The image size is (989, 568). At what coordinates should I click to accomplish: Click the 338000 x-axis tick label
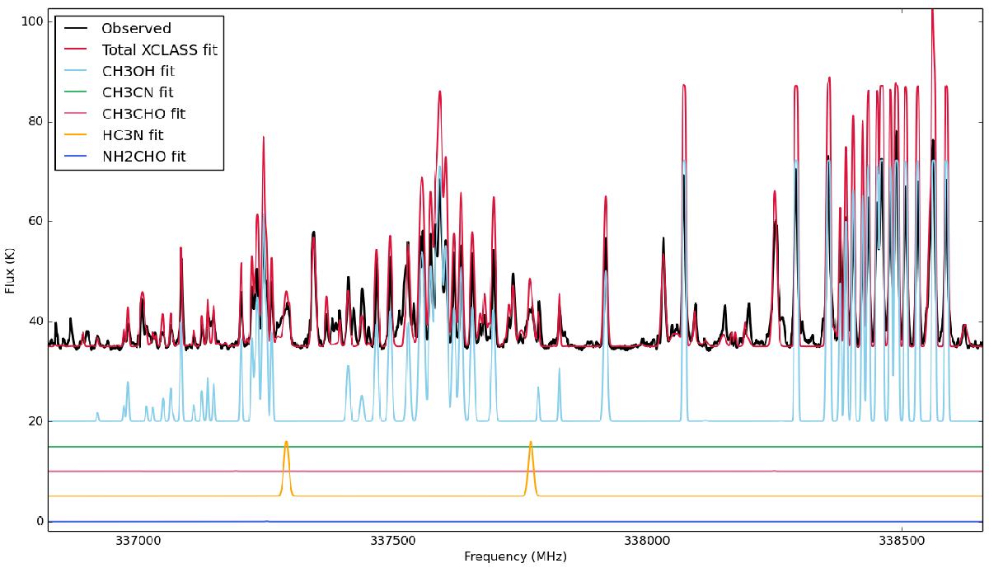(x=646, y=541)
